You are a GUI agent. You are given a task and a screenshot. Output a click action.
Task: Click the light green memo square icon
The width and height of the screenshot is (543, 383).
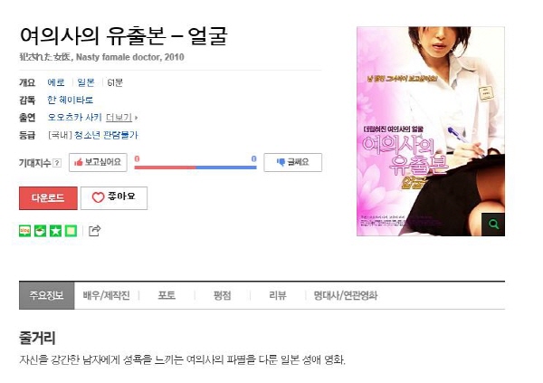pyautogui.click(x=71, y=231)
